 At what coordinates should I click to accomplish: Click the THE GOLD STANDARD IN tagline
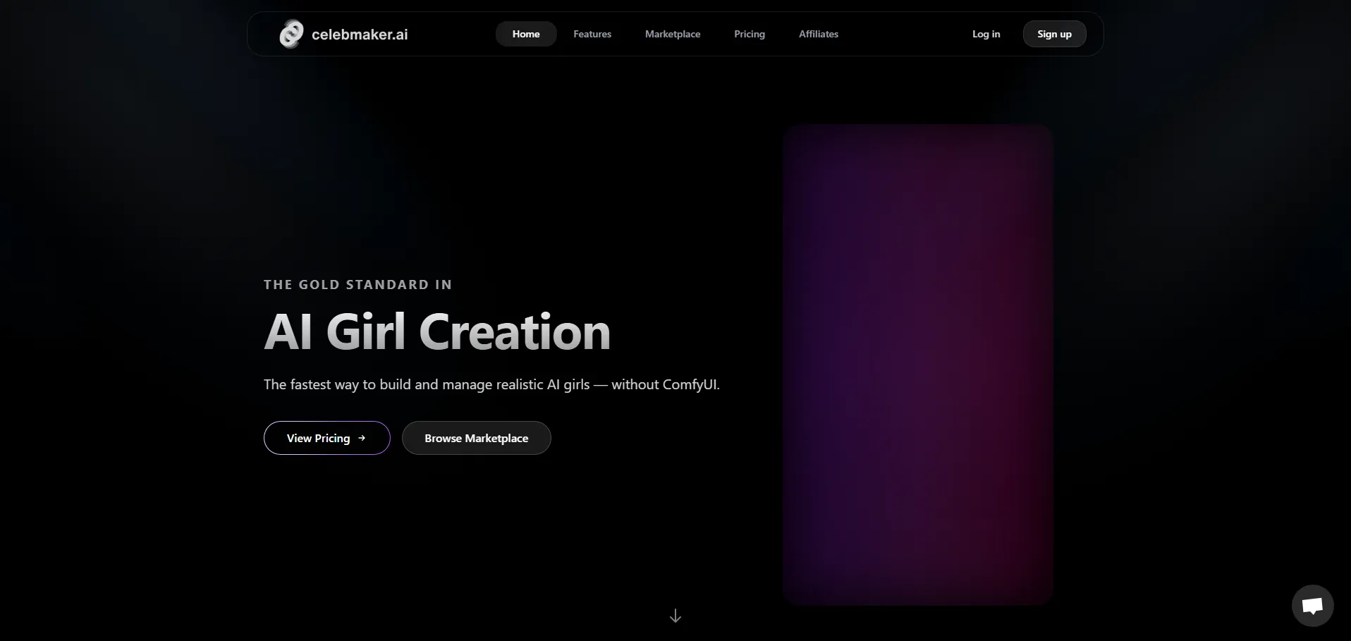[357, 285]
